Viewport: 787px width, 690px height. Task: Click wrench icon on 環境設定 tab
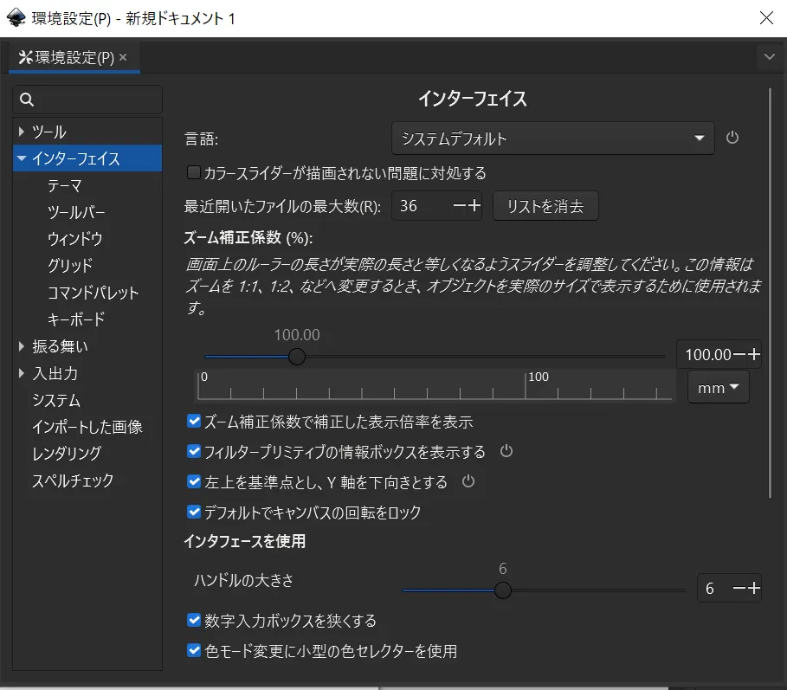pyautogui.click(x=25, y=57)
